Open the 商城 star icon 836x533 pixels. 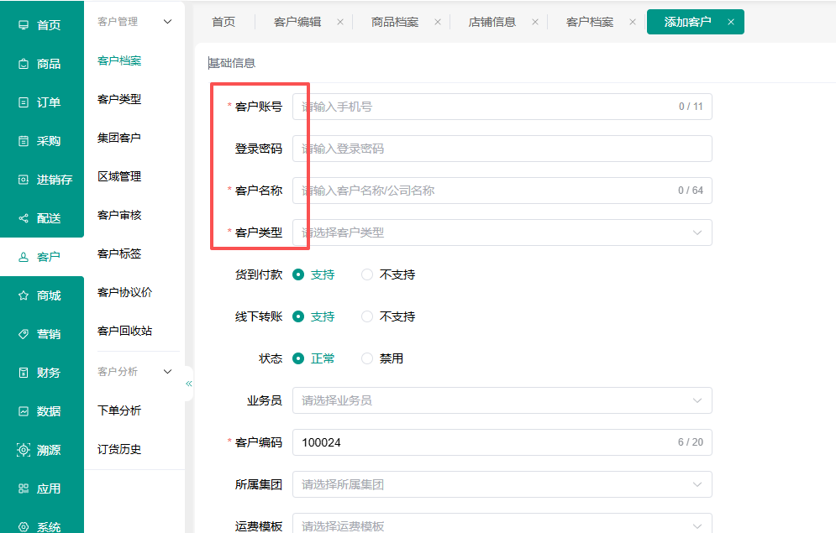coord(24,295)
